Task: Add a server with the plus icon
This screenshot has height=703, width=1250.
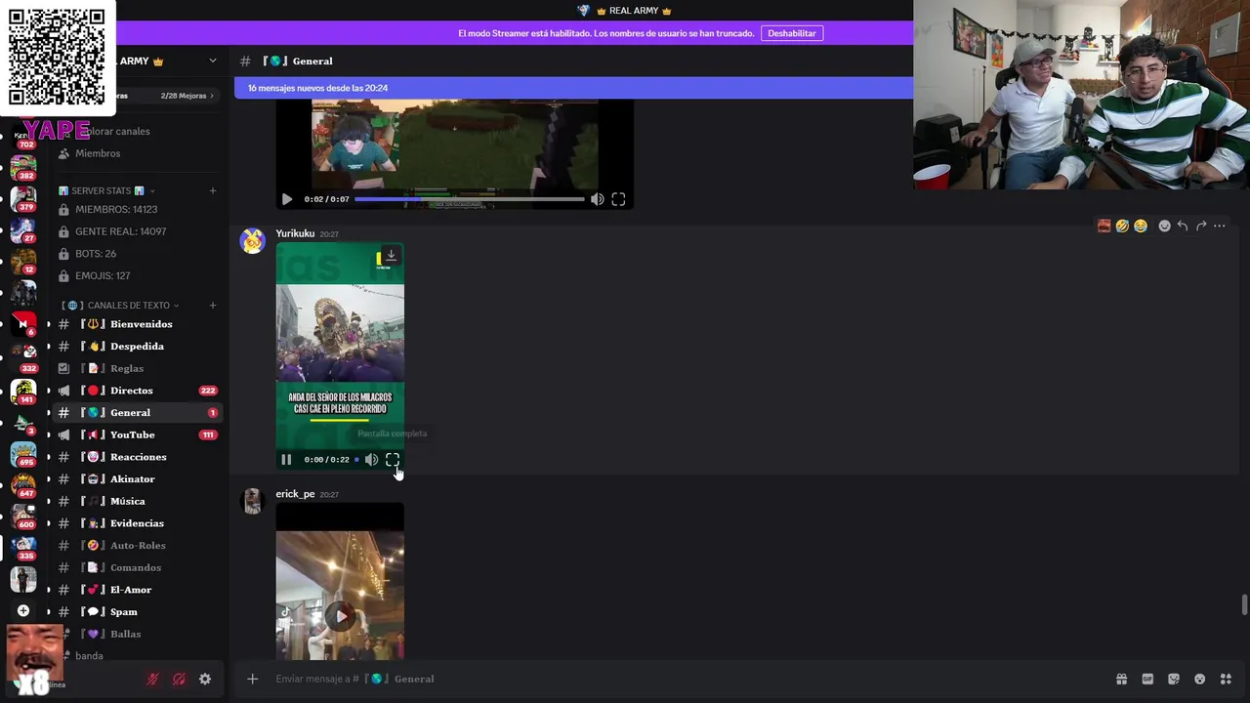Action: [x=23, y=611]
